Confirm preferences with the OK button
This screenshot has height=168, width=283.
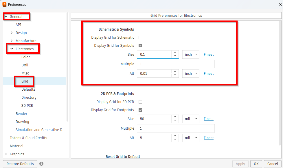256,164
